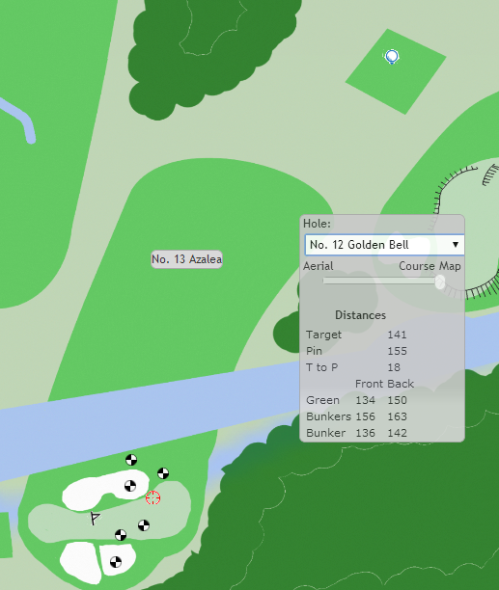This screenshot has width=499, height=590.
Task: Click the Back column header
Action: [x=401, y=384]
